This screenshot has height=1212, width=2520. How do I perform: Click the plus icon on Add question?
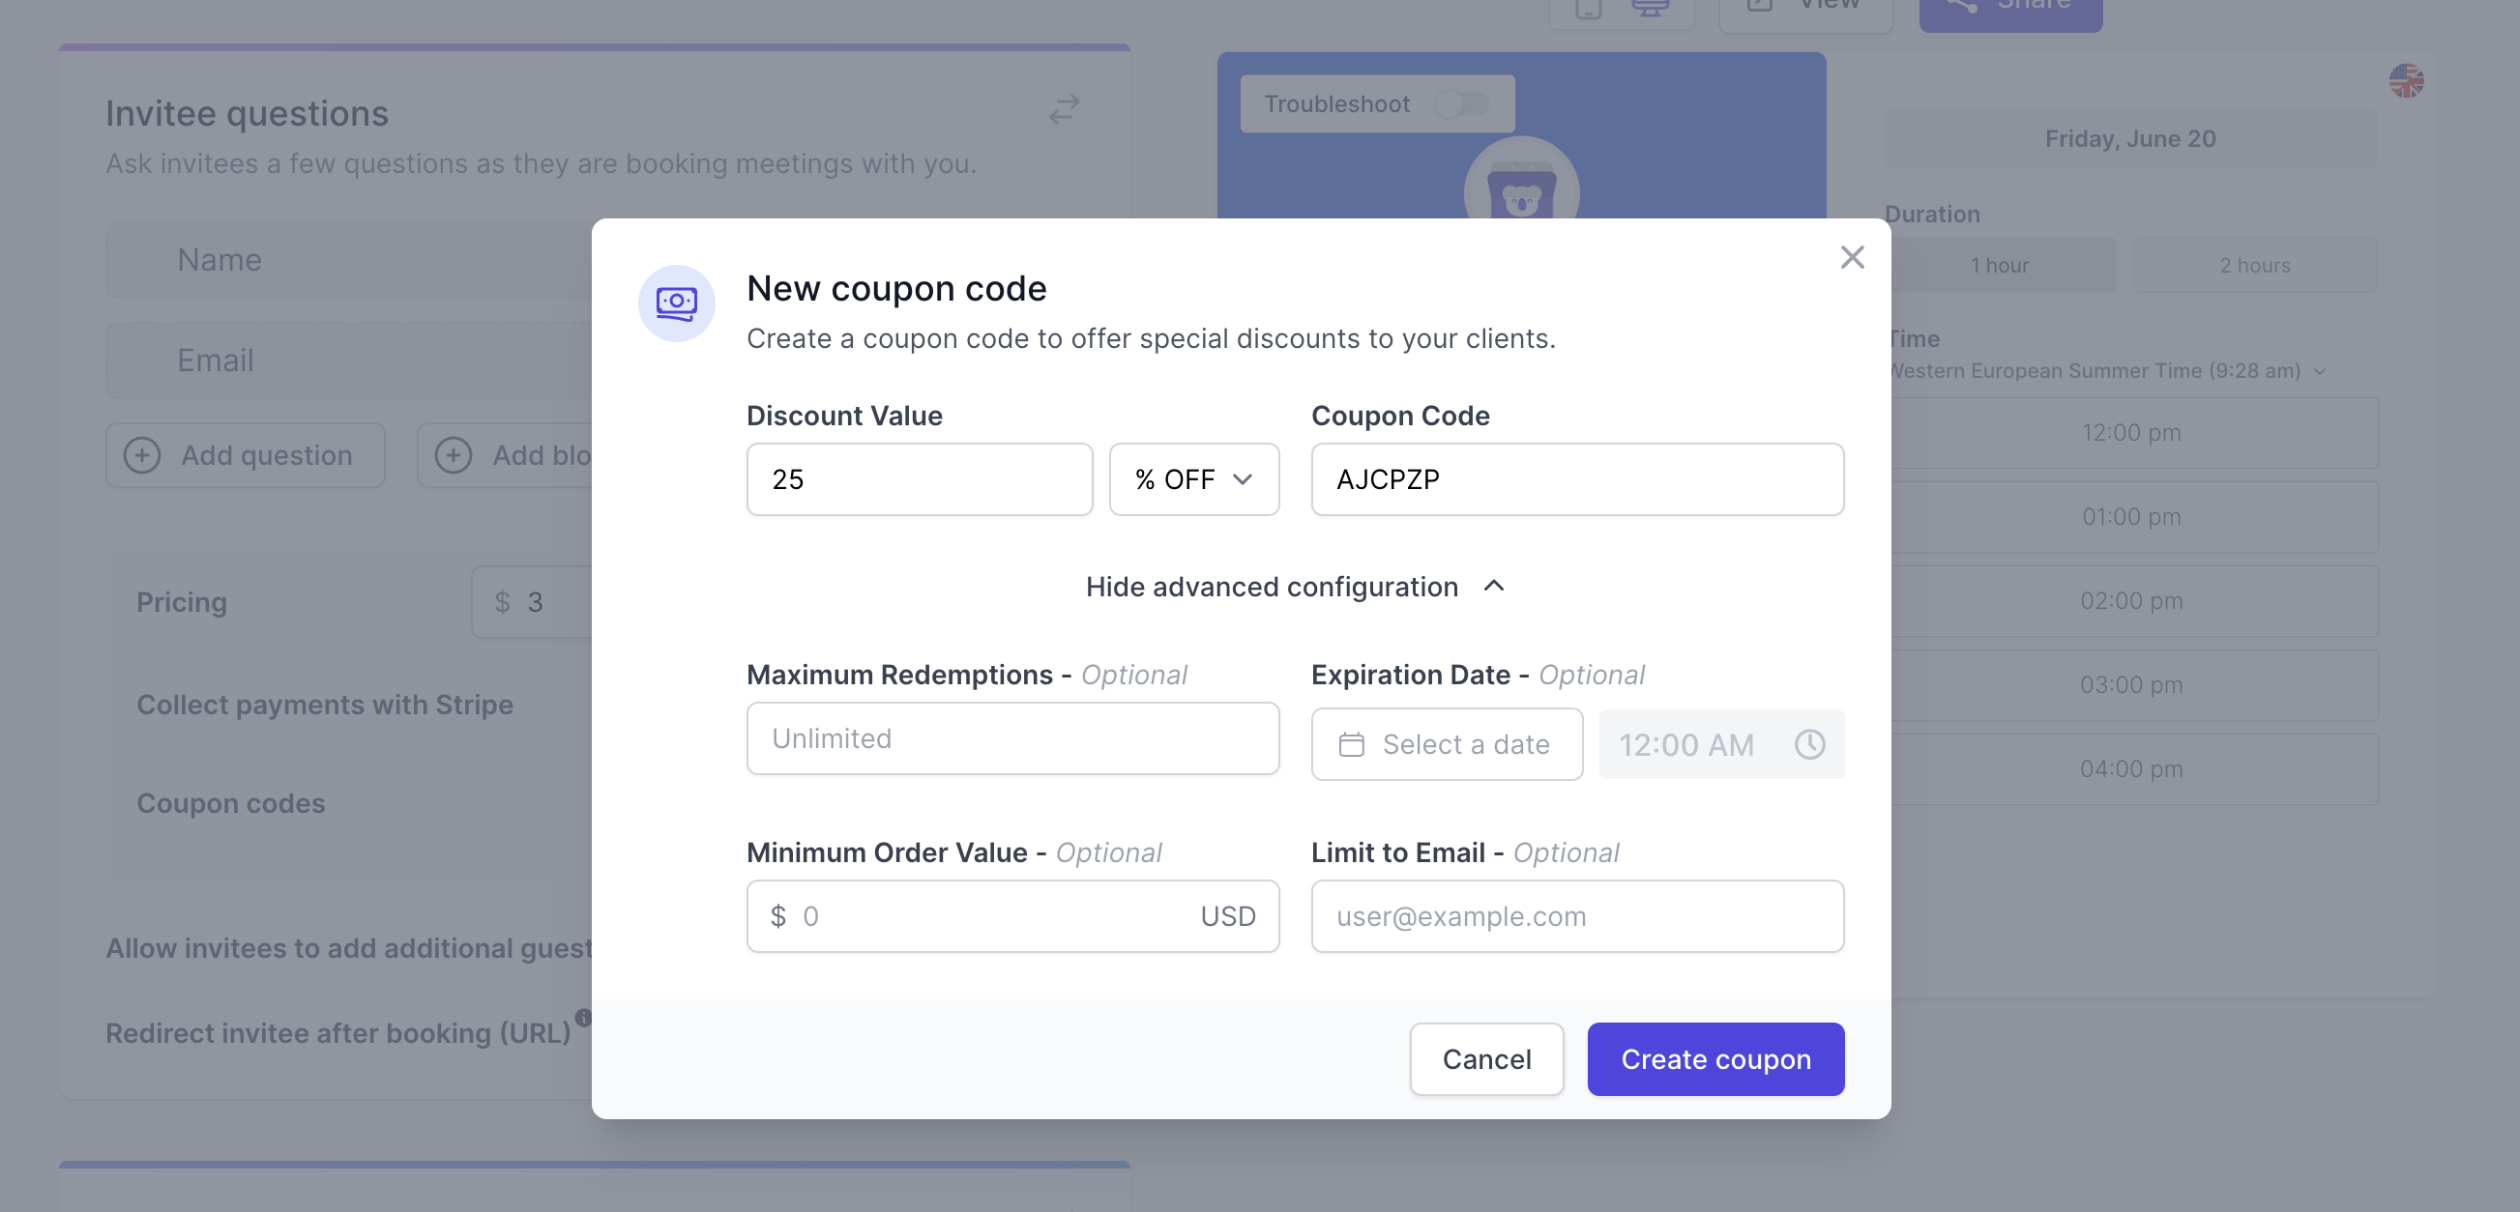point(142,454)
